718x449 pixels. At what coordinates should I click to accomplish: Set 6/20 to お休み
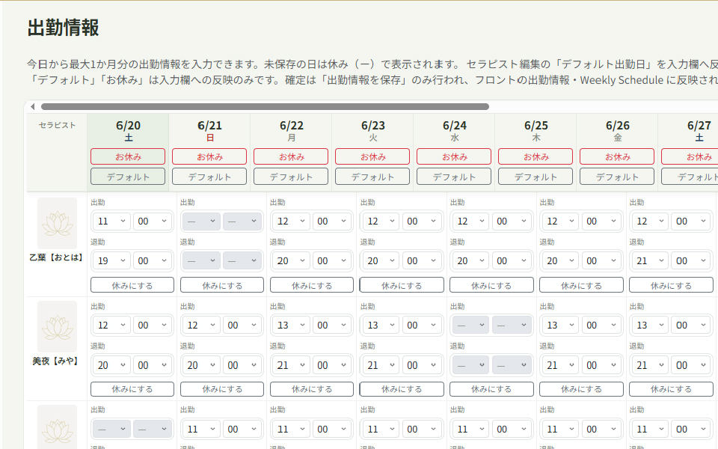pos(128,156)
